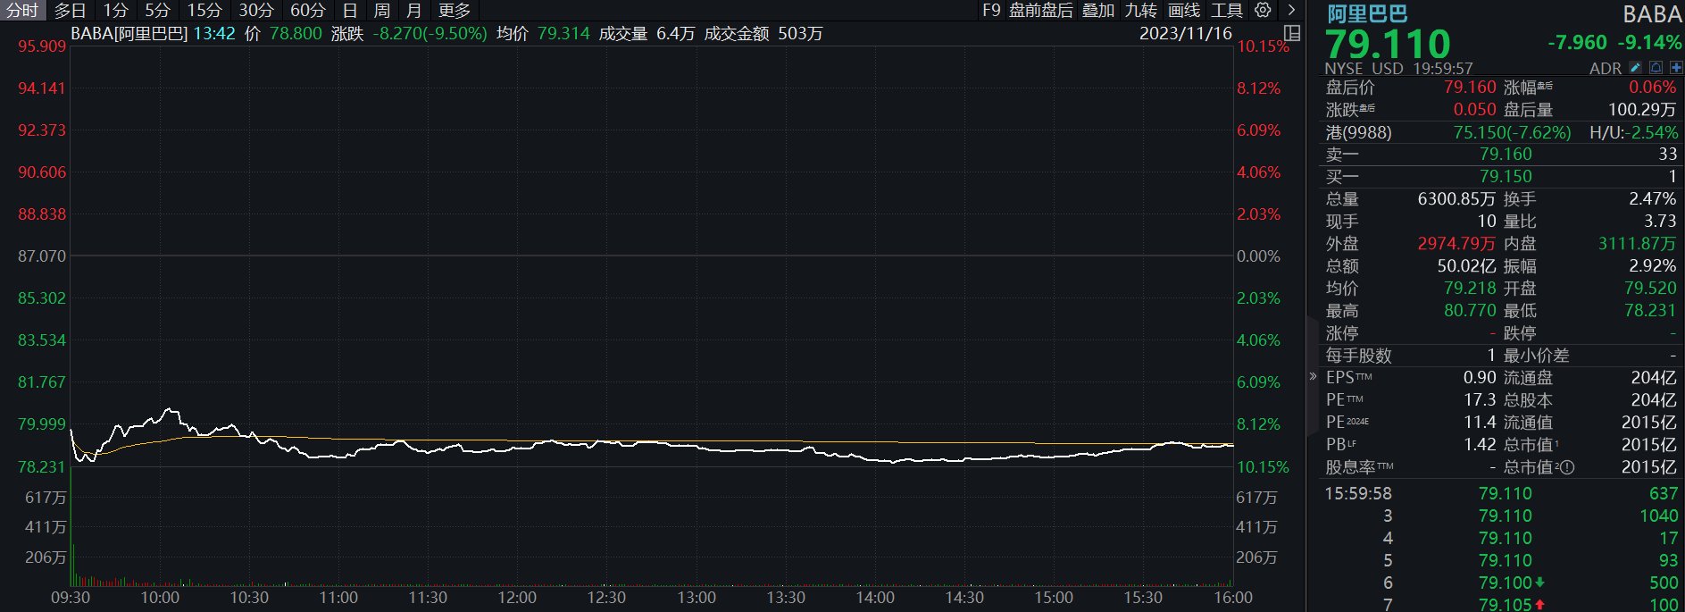
Task: Show the 月 monthly chart
Action: 413,11
